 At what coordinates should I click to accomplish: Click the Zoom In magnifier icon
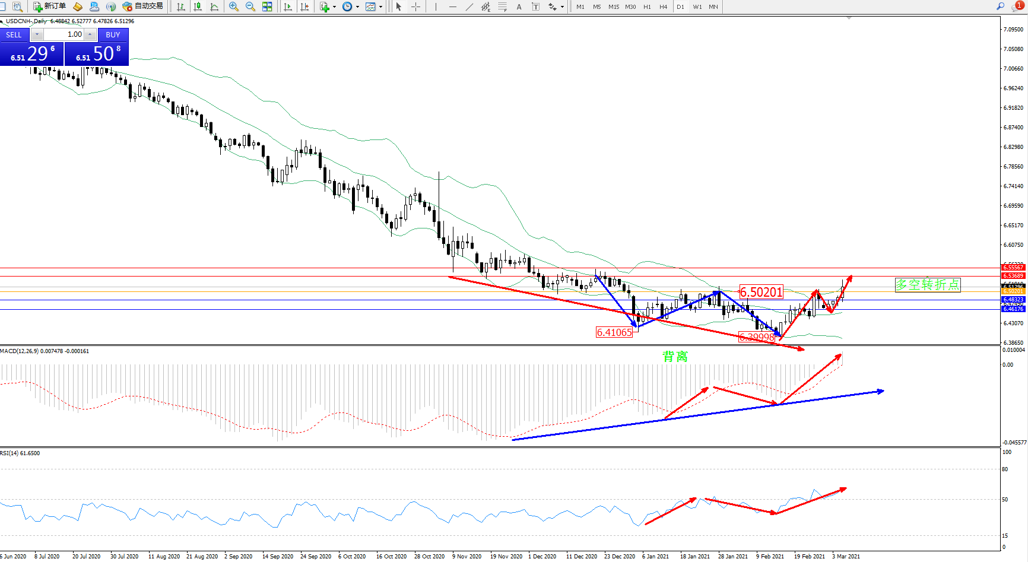233,7
